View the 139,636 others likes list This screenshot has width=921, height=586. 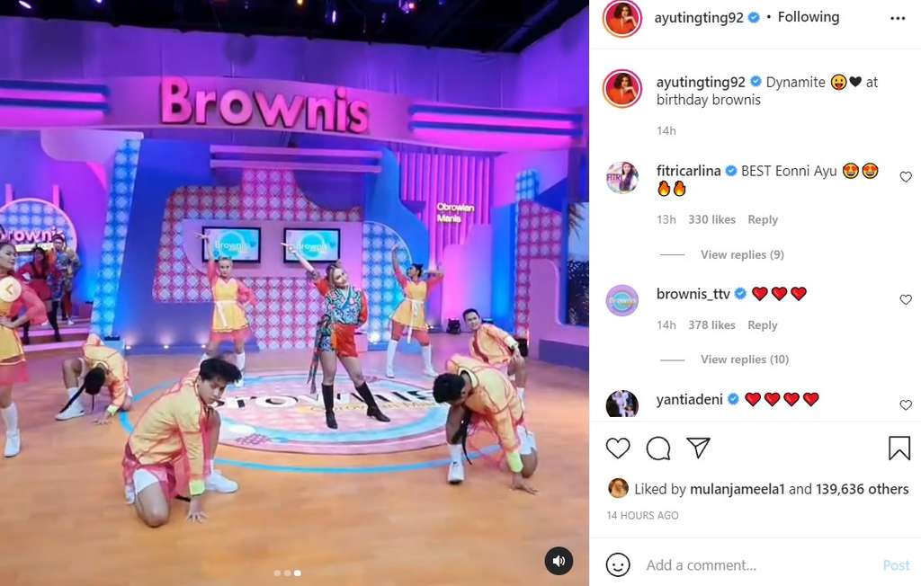point(862,489)
